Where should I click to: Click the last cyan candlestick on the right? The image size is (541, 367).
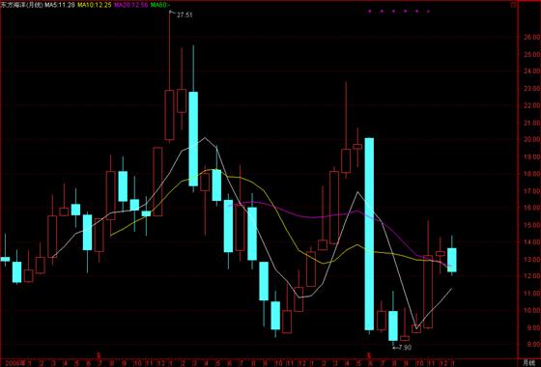coord(452,260)
